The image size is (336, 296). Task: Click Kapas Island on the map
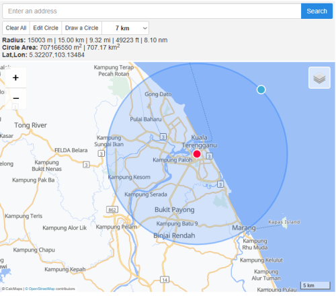point(284,222)
